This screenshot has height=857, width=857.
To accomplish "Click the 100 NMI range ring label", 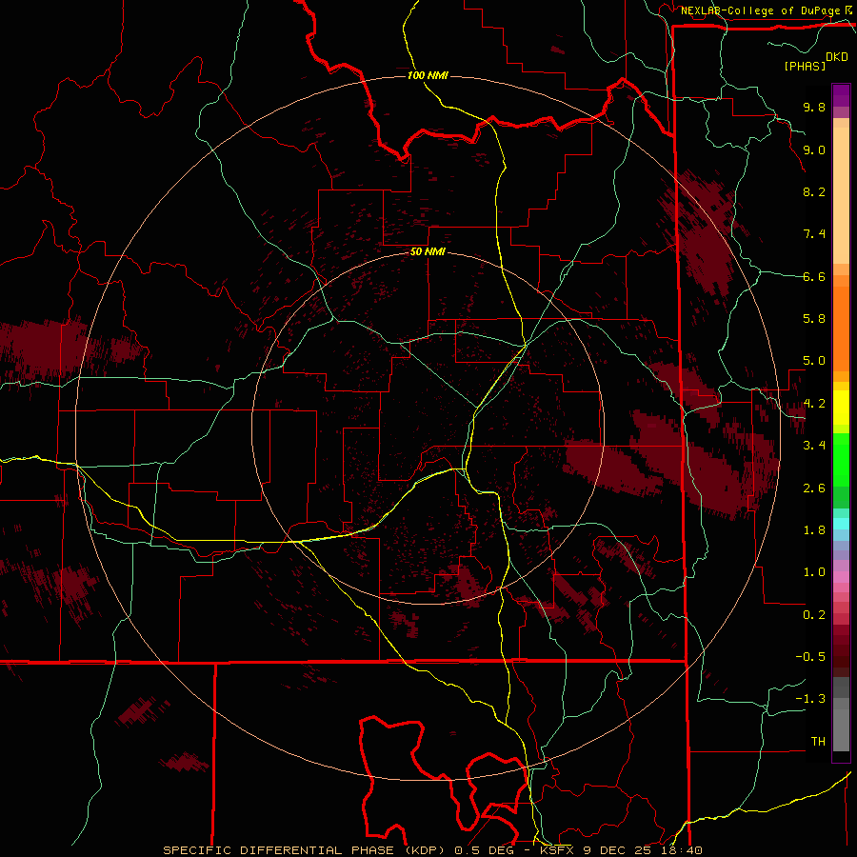I will pyautogui.click(x=428, y=75).
